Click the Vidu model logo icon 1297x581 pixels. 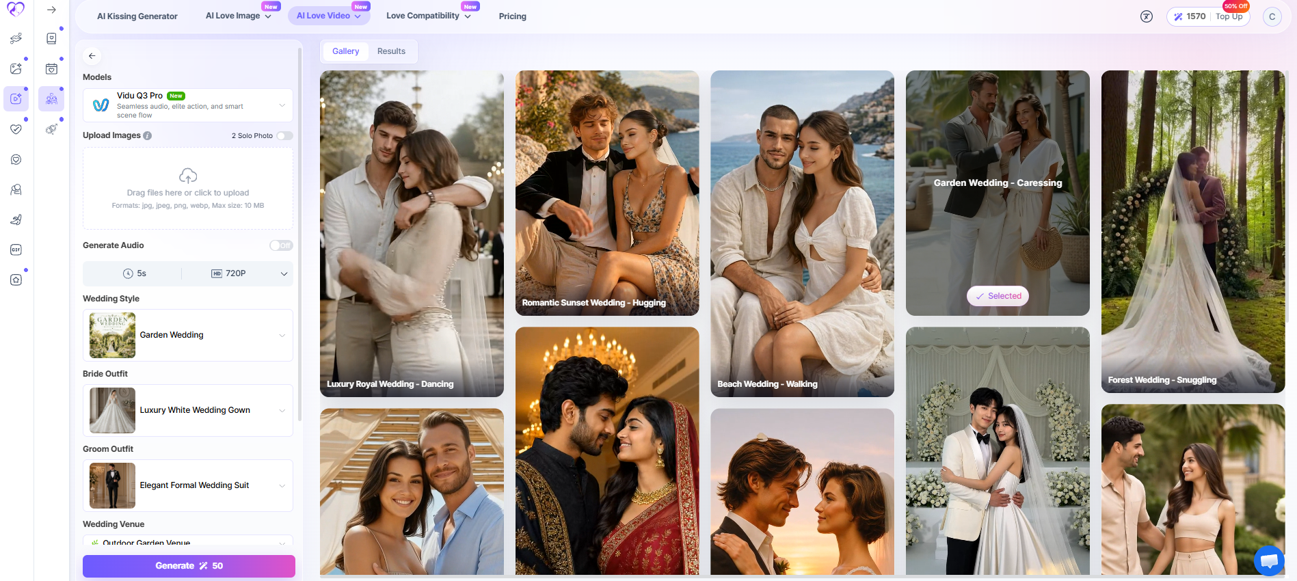(101, 105)
